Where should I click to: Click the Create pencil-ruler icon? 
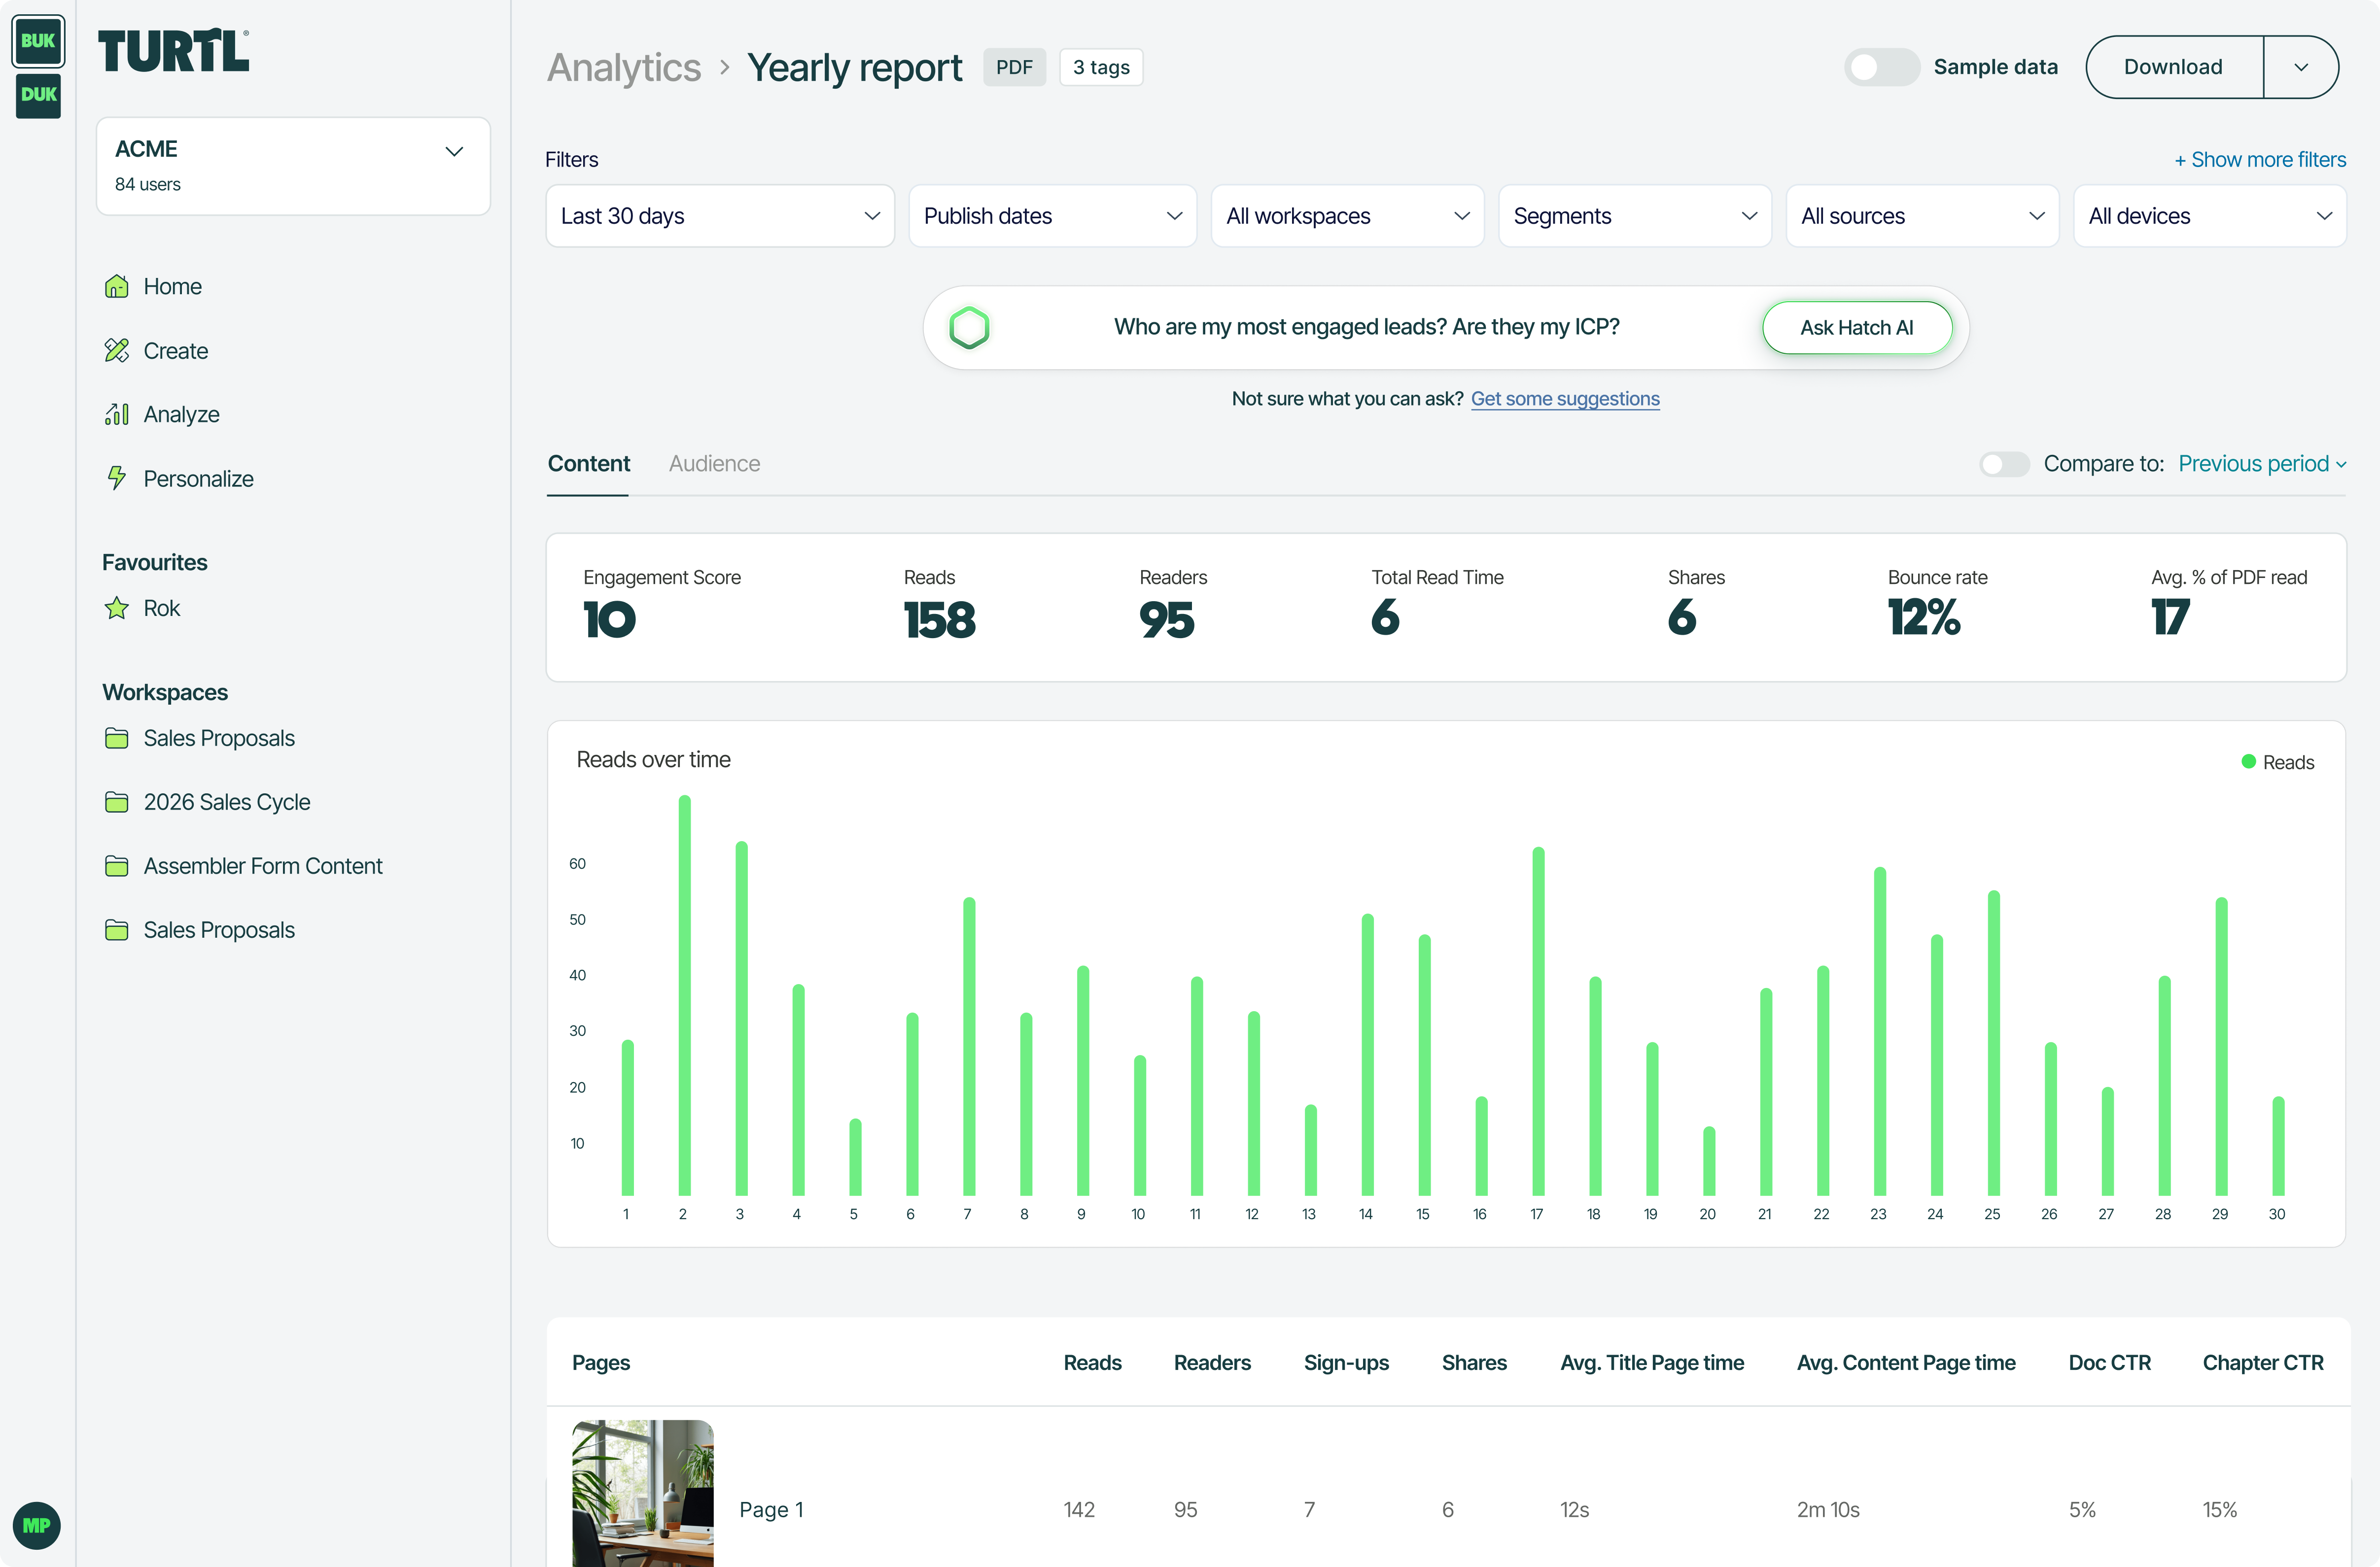tap(117, 351)
